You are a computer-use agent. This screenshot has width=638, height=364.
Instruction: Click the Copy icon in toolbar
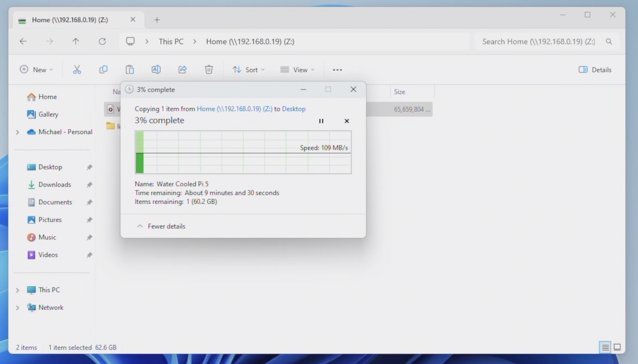[x=103, y=70]
